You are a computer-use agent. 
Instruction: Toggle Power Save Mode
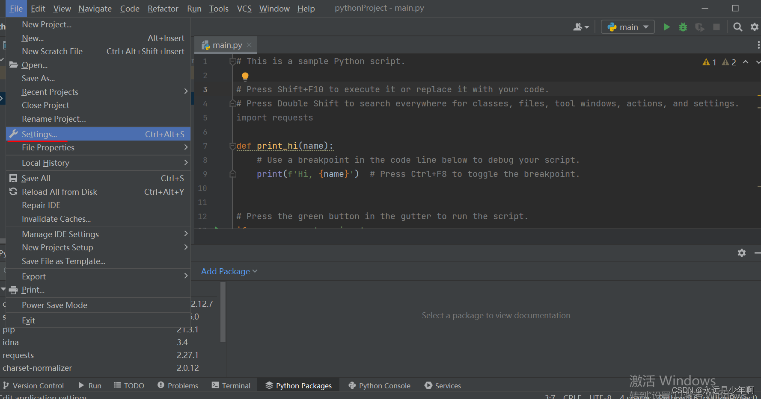pyautogui.click(x=98, y=305)
